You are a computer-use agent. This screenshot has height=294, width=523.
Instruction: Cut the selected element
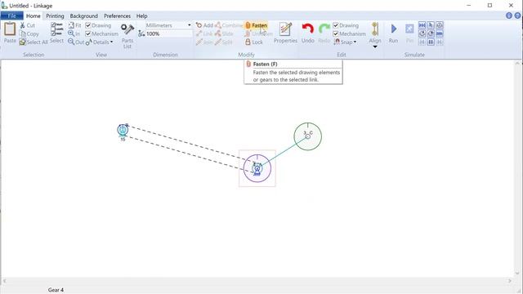27,25
